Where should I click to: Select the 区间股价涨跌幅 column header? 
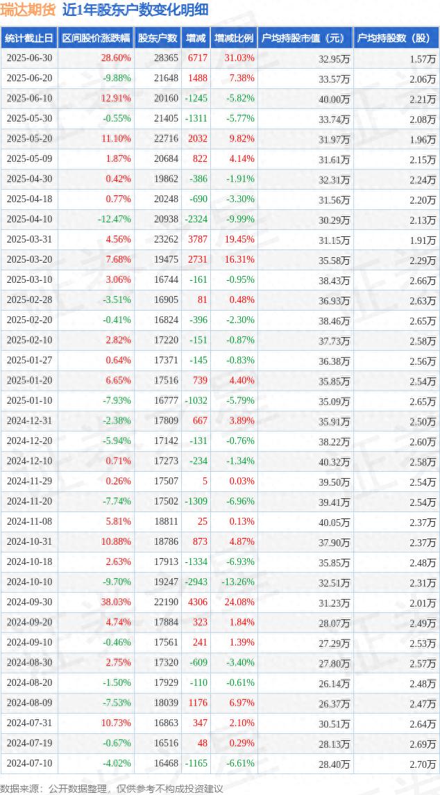point(96,38)
